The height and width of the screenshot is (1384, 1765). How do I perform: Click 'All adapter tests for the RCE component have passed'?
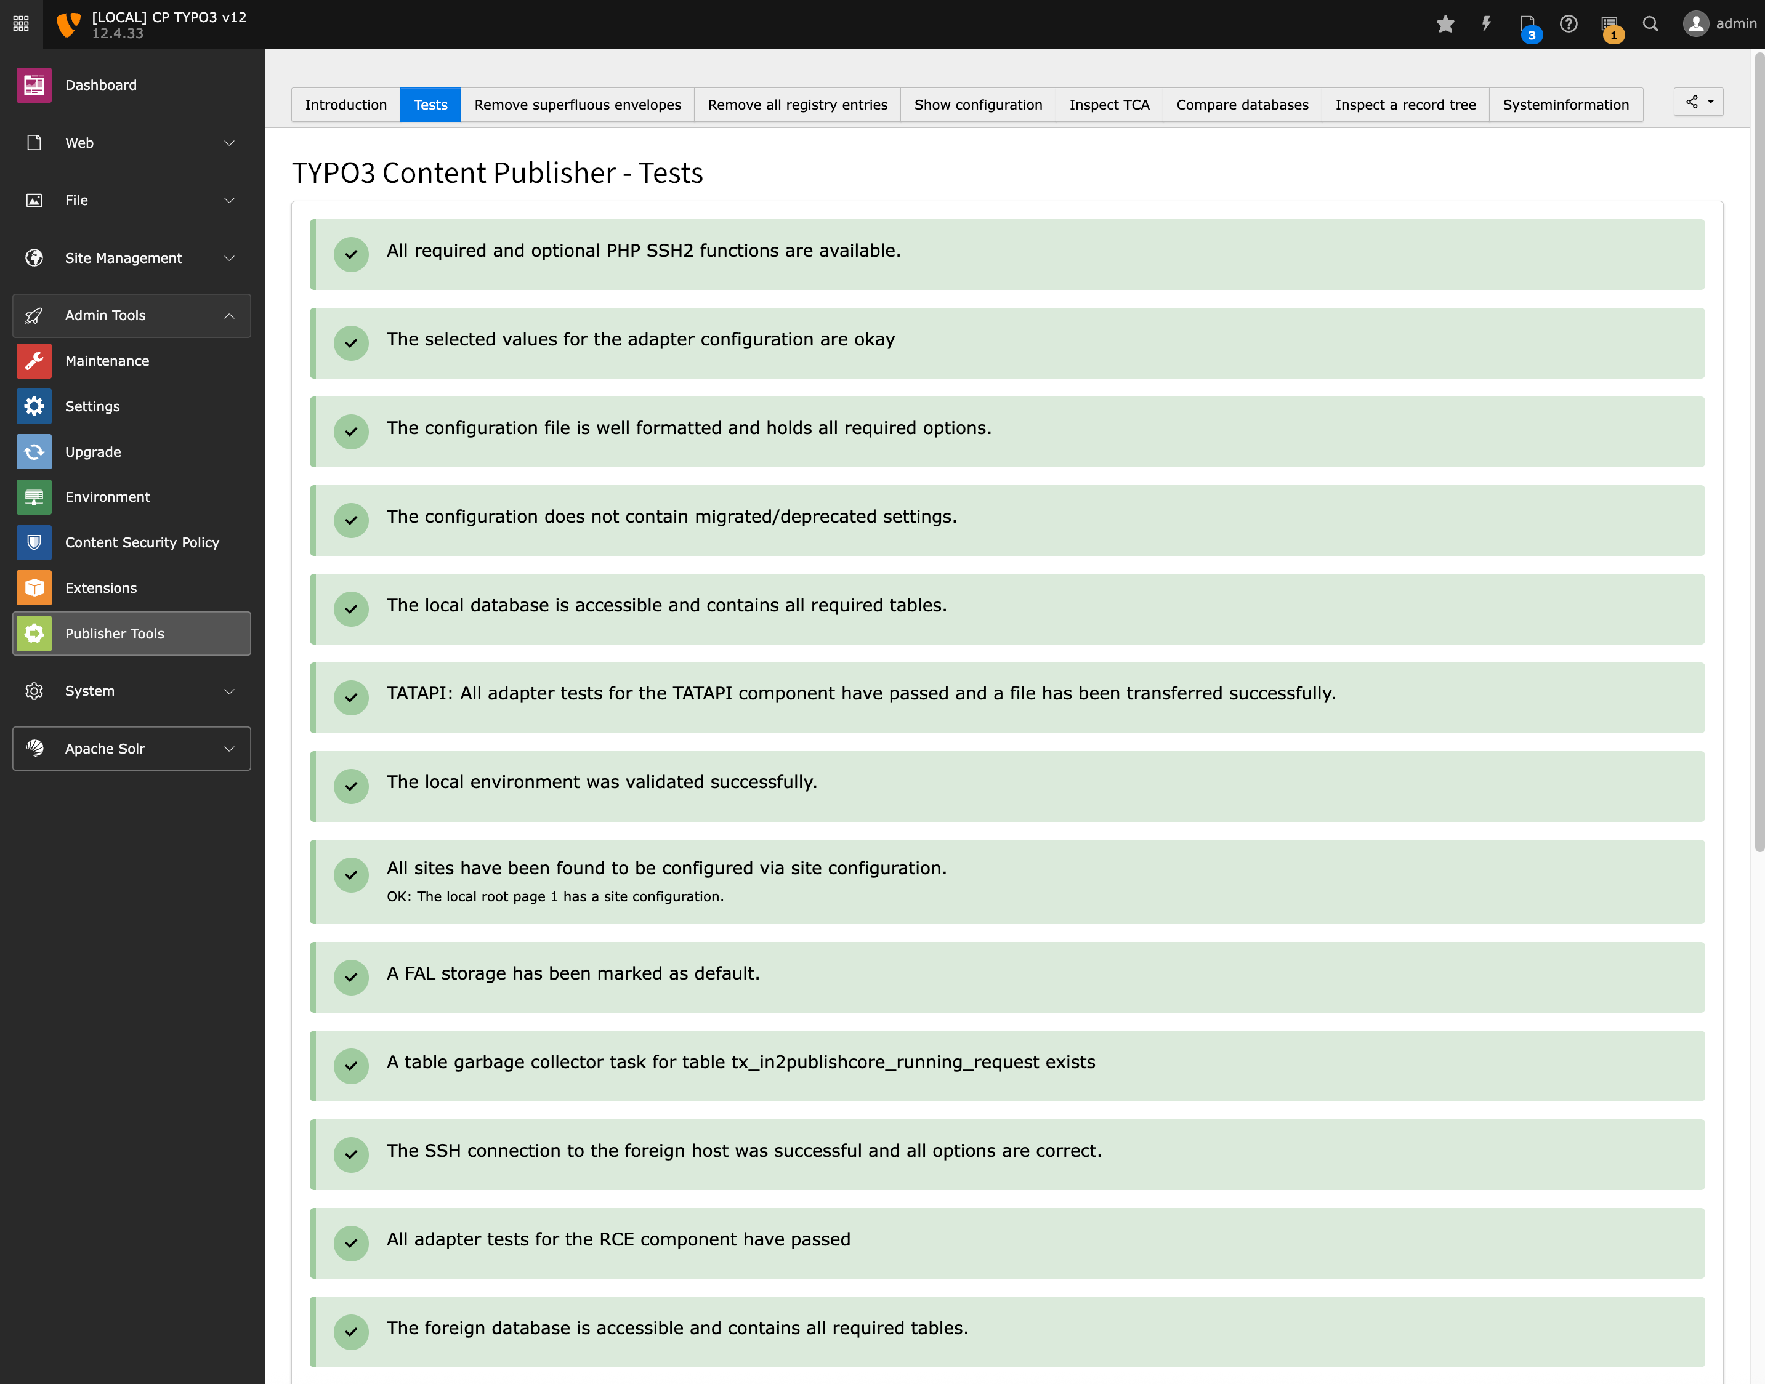click(x=618, y=1239)
